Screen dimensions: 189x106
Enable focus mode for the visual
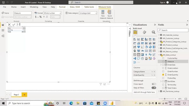coord(105,84)
